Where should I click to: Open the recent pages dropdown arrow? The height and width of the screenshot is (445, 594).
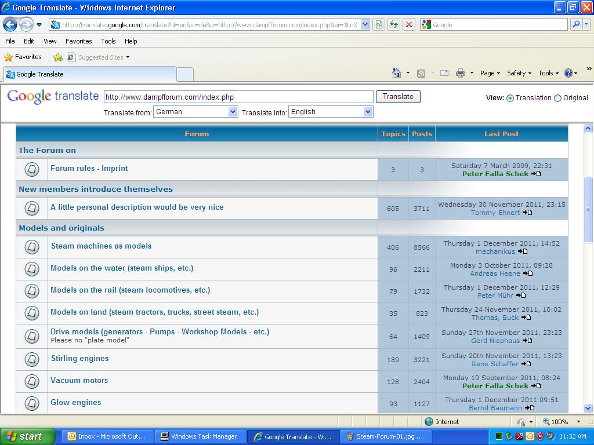tap(39, 25)
